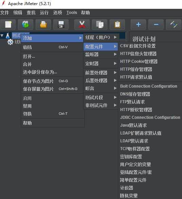182x199 pixels.
Task: Select LDAP扩展请求默认值
Action: [x=141, y=133]
